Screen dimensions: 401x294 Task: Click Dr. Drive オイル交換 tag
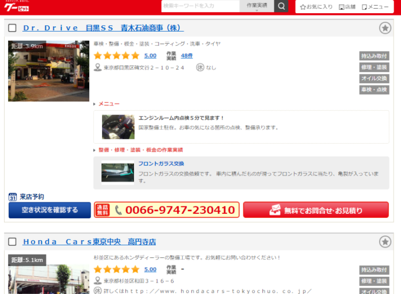[x=374, y=79]
